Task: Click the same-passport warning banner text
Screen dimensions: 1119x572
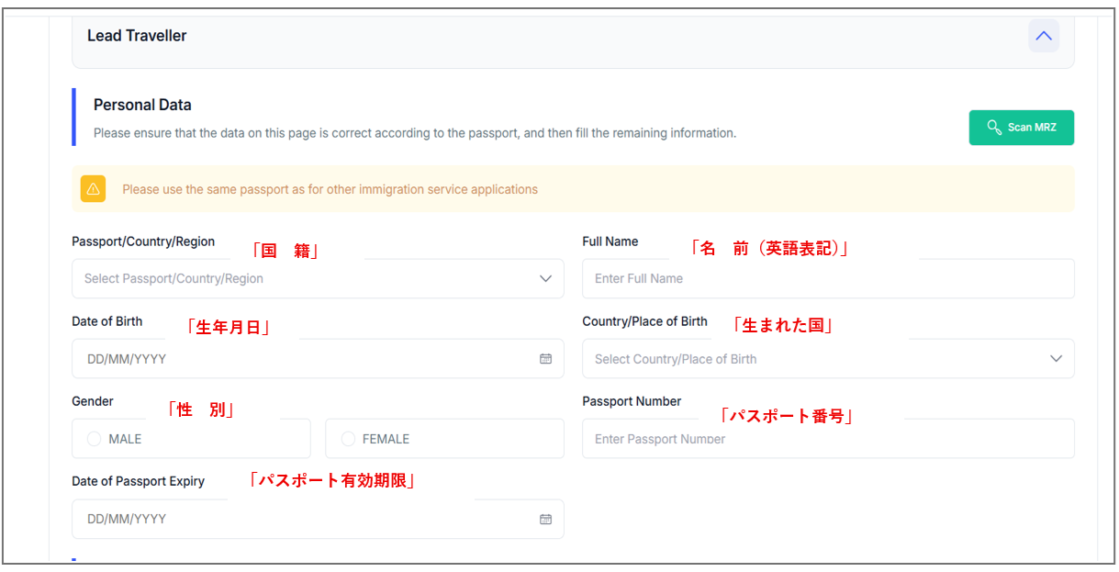Action: pyautogui.click(x=330, y=190)
